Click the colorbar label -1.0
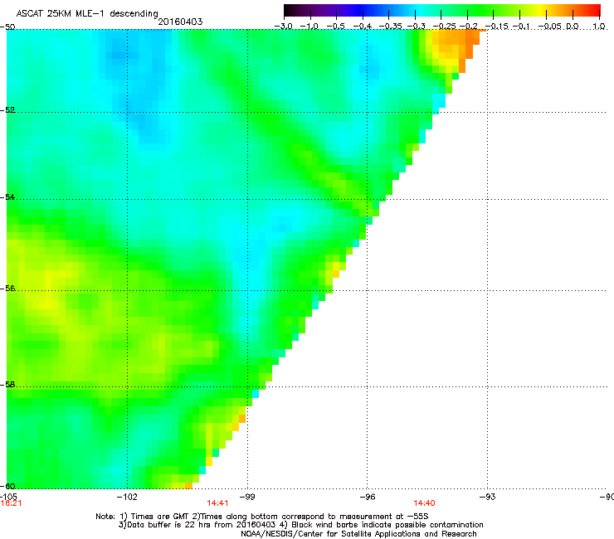Image resolution: width=614 pixels, height=539 pixels. (309, 27)
